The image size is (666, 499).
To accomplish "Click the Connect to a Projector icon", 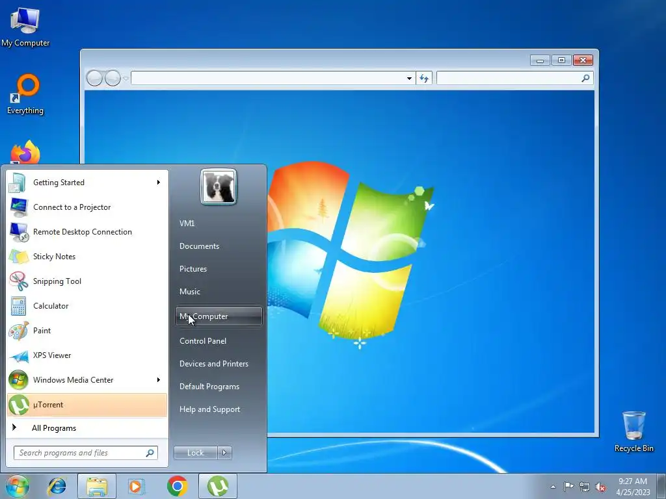I will 18,207.
